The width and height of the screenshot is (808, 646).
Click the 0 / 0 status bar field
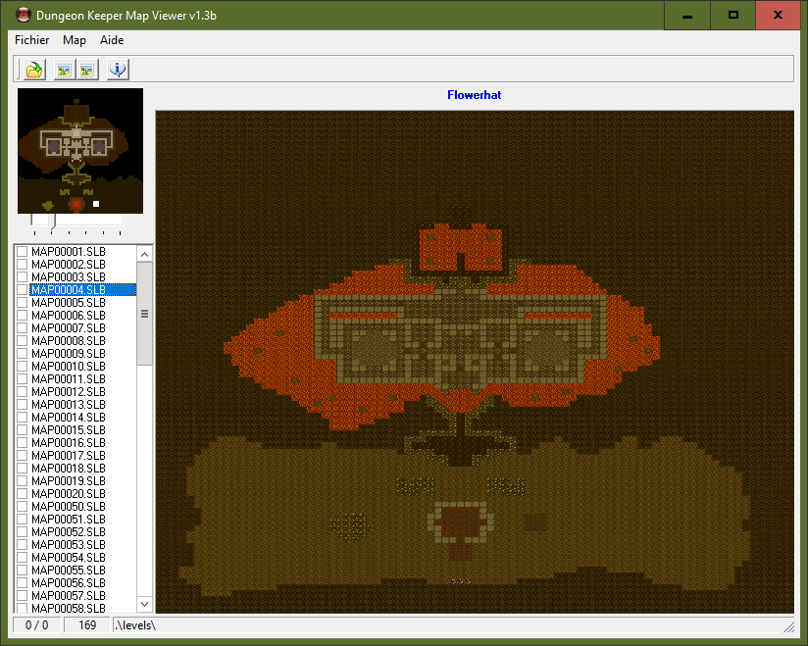tap(36, 624)
